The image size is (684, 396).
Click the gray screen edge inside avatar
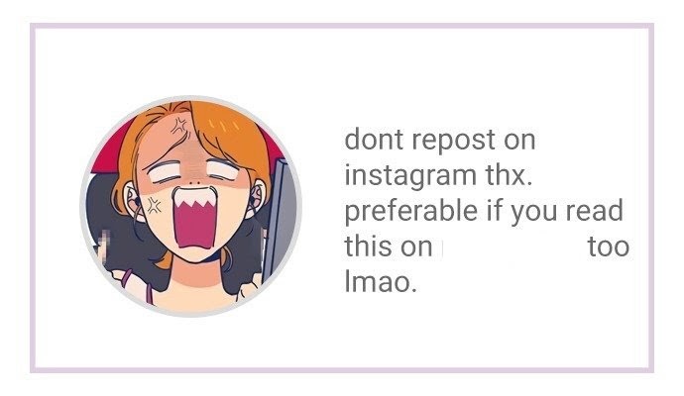click(281, 218)
